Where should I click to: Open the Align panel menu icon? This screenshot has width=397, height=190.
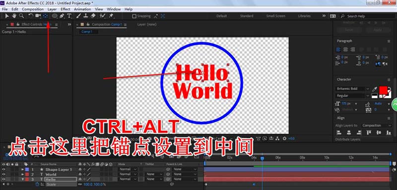coord(389,118)
